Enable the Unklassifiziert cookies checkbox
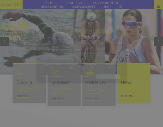163x127 pixels. tap(111, 68)
